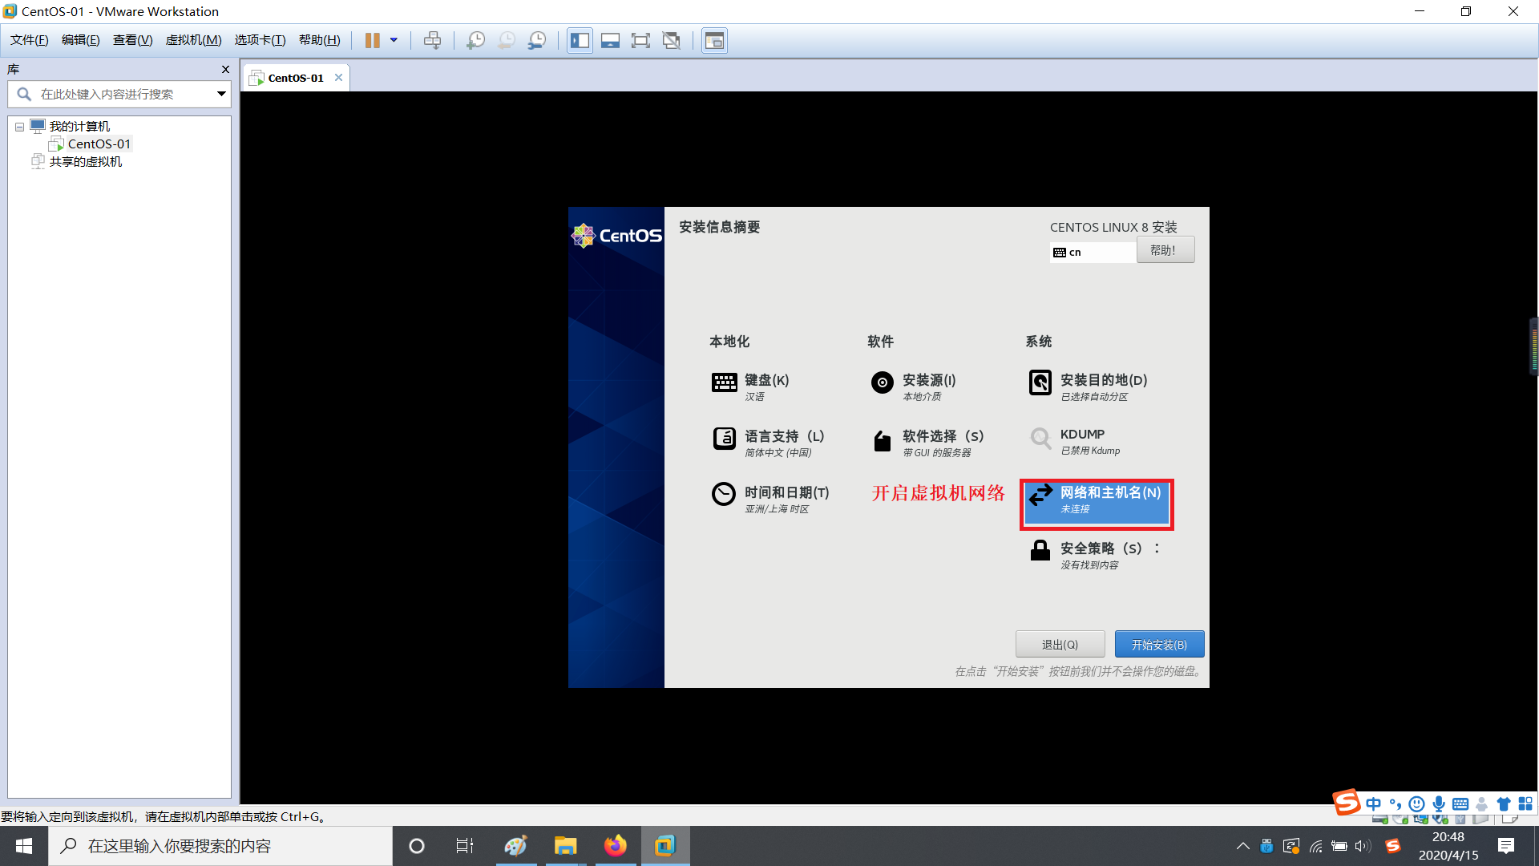Pause the virtual machine with toolbar pause icon
The image size is (1539, 866).
pos(372,40)
